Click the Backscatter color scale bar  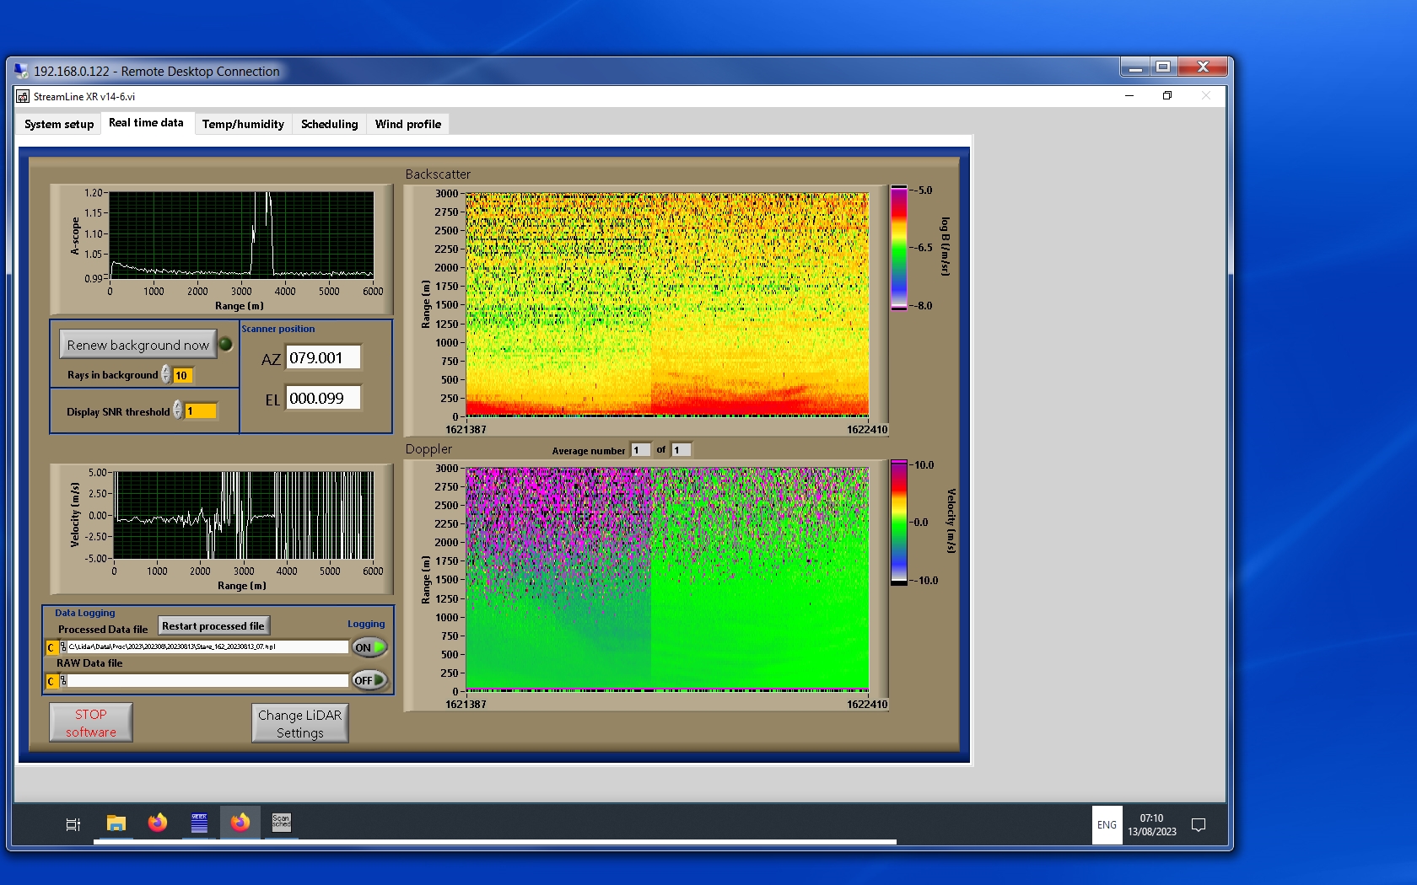[x=899, y=248]
